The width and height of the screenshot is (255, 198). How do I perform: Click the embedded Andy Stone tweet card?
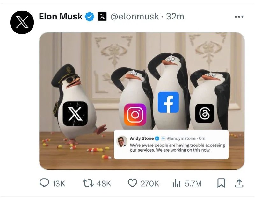171,145
